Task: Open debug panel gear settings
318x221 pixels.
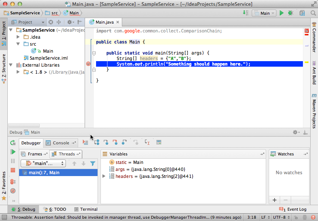Action: [x=296, y=132]
